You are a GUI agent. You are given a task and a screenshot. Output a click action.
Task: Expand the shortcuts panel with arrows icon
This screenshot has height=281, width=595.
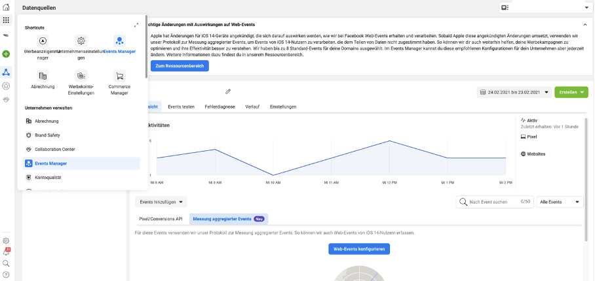pyautogui.click(x=136, y=25)
